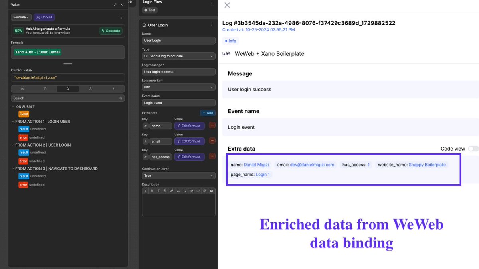Viewport: 479px width, 269px height.
Task: Toggle strikethrough in Description toolbar
Action: coord(165,191)
